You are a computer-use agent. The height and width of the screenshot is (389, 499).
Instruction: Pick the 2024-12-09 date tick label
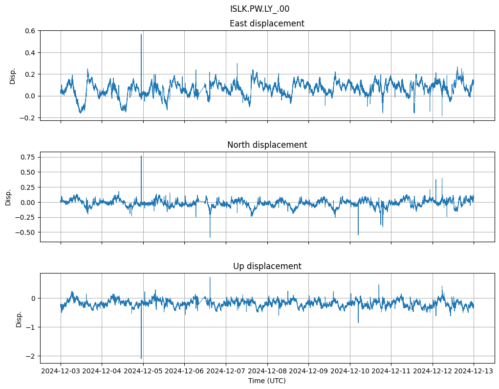coord(308,371)
